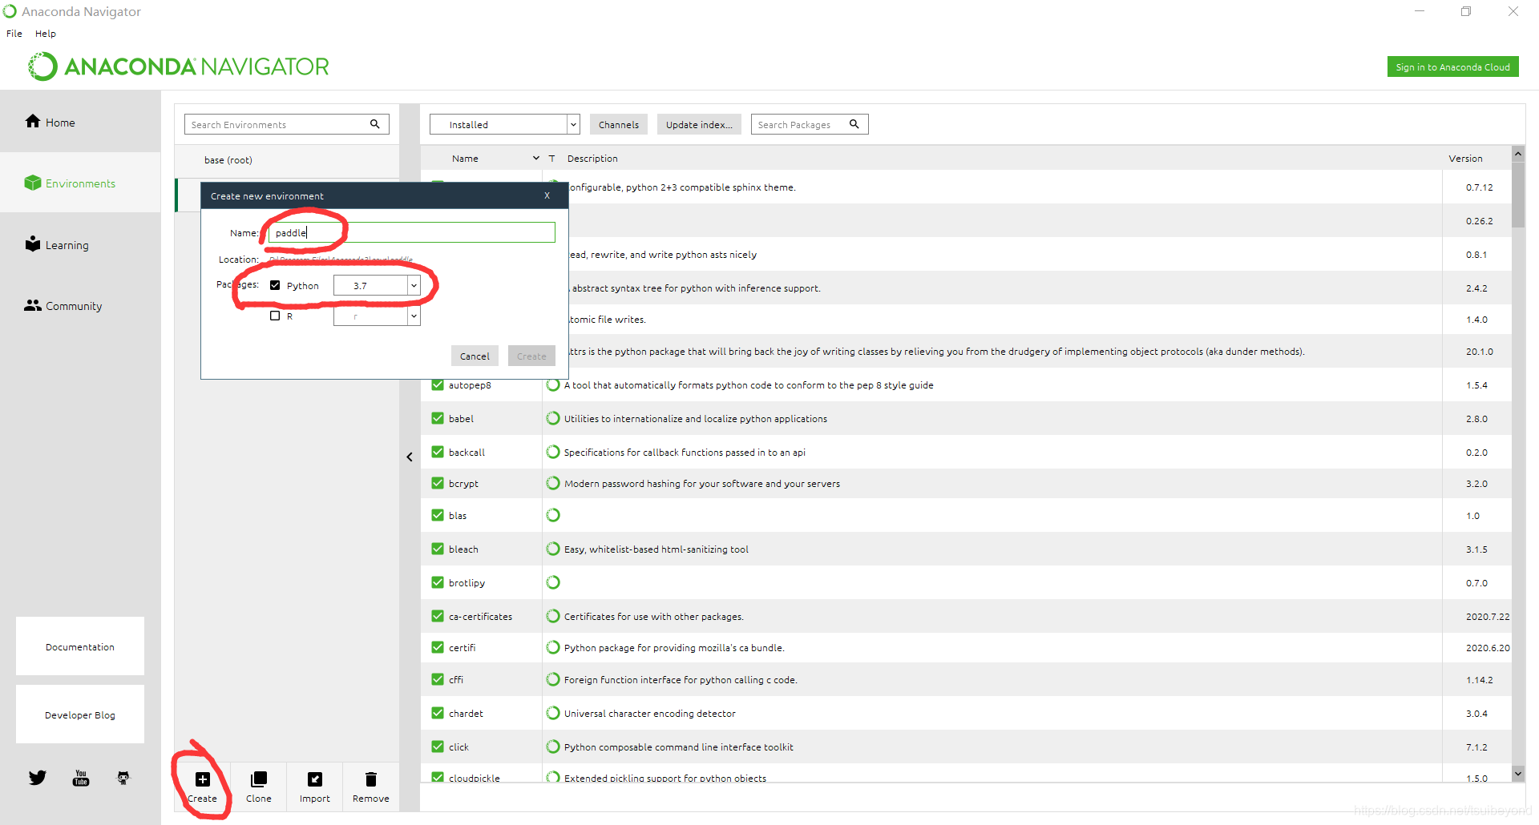Toggle the bcrypt package checkbox
Image resolution: width=1539 pixels, height=825 pixels.
click(438, 483)
